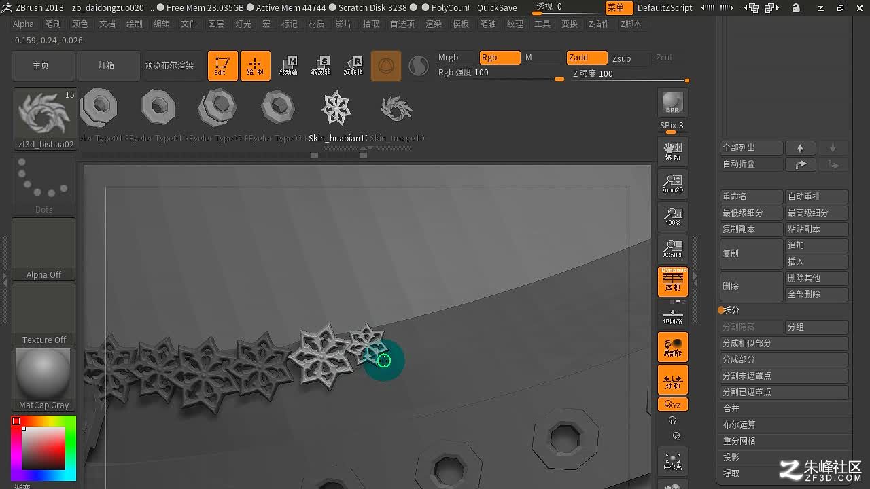Image resolution: width=870 pixels, height=489 pixels.
Task: Click 预览布尔渲染 (Live Boolean) button
Action: click(x=169, y=66)
